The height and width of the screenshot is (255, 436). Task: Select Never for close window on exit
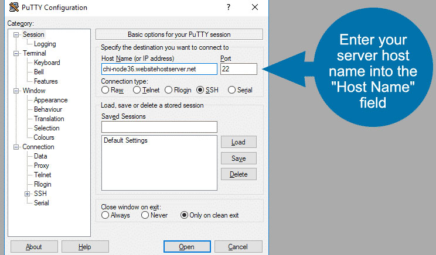pyautogui.click(x=145, y=215)
